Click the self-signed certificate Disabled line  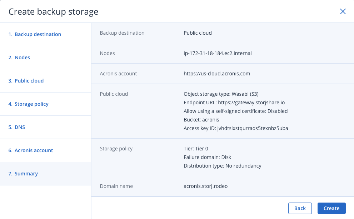[x=235, y=111]
